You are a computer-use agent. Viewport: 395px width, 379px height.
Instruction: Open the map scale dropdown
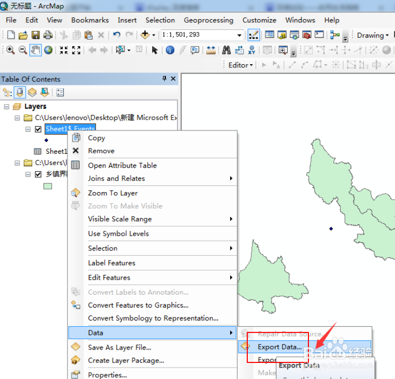pyautogui.click(x=239, y=35)
